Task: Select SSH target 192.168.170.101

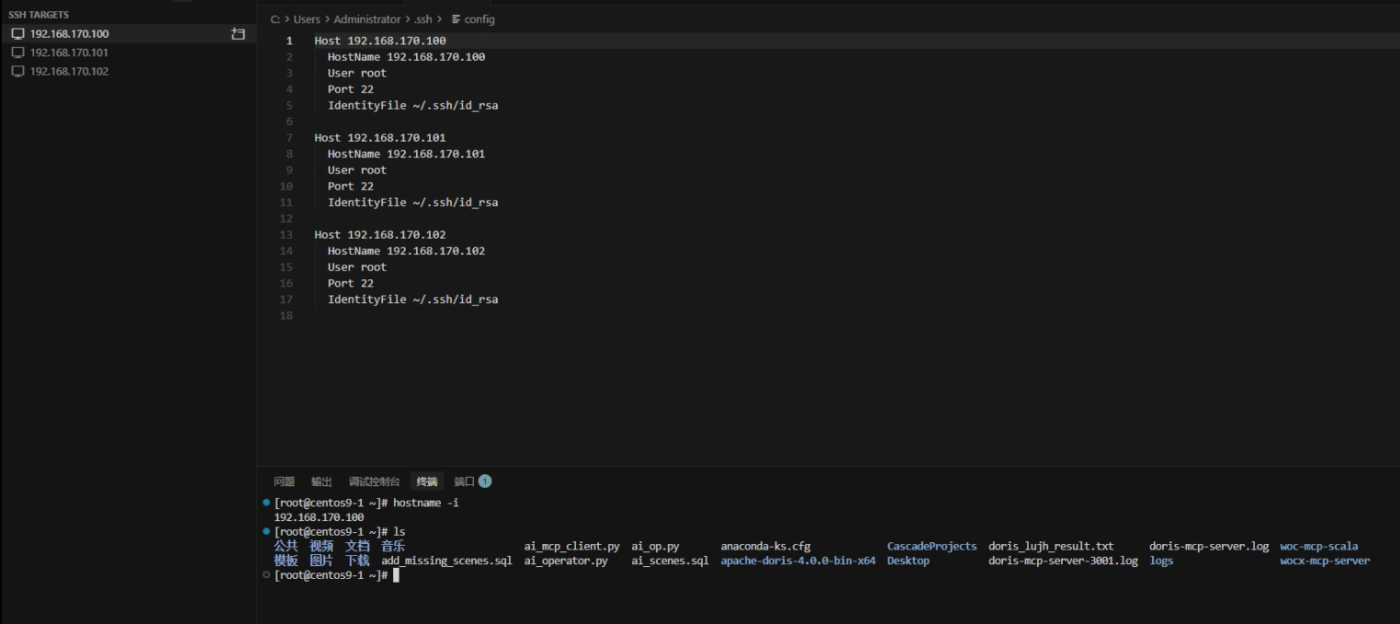Action: point(128,52)
